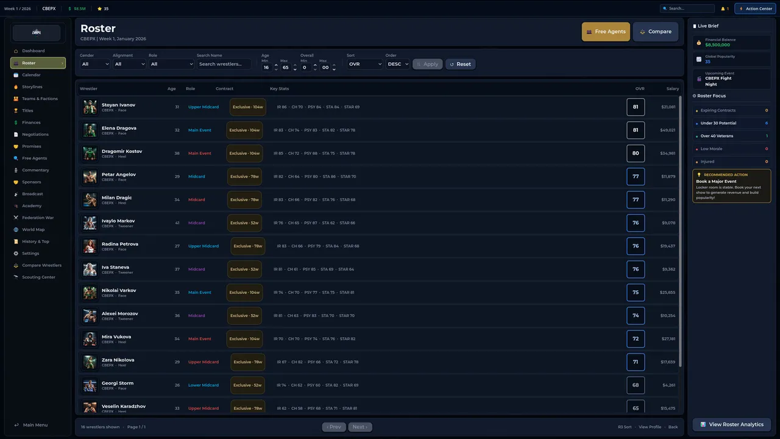Expand the Roster sidebar chevron

click(x=62, y=63)
